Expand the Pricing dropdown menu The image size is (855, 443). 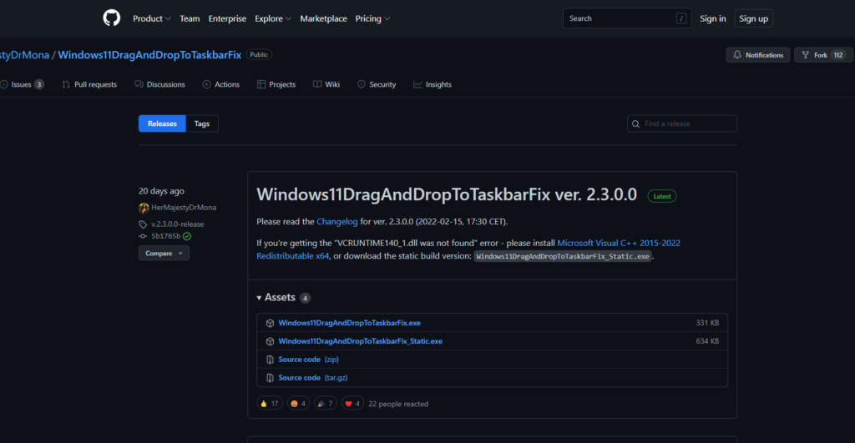pos(372,18)
